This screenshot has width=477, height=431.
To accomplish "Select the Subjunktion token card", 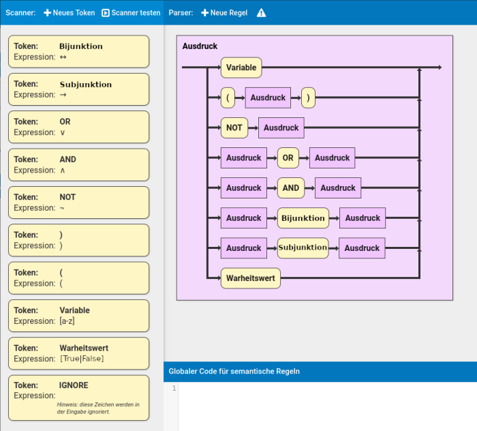I will [x=79, y=89].
